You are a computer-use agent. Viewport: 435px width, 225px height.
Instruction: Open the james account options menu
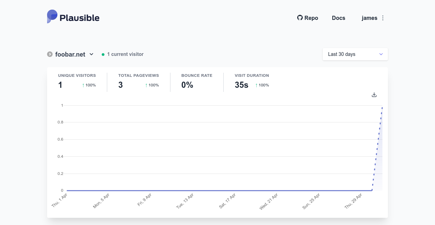tap(383, 18)
